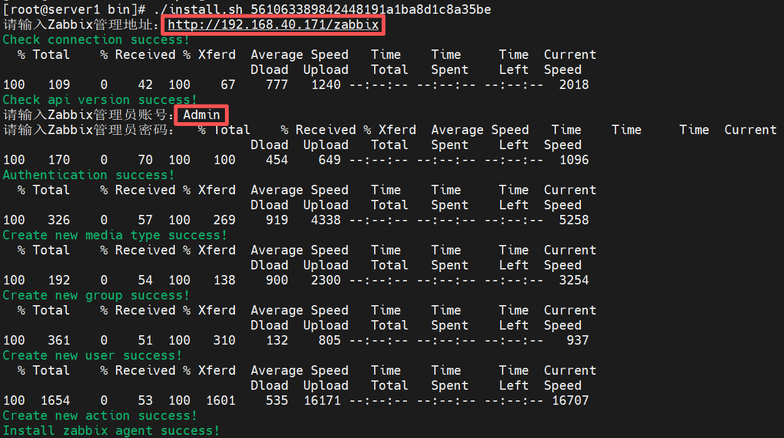Select the 'Create new group success!' line
The width and height of the screenshot is (784, 438).
pos(96,296)
